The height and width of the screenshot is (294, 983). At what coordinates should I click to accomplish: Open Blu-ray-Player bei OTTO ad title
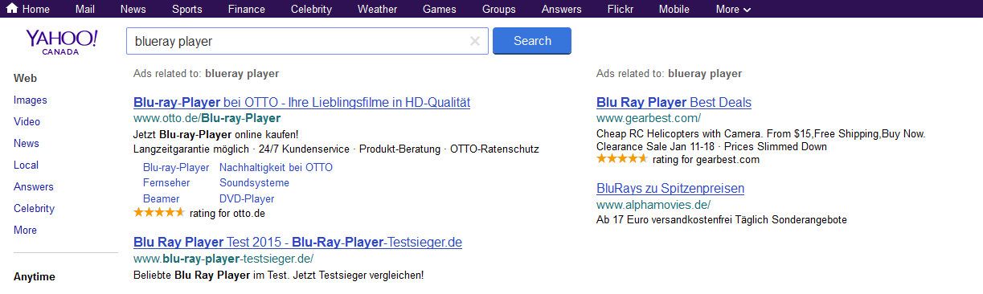pos(302,102)
